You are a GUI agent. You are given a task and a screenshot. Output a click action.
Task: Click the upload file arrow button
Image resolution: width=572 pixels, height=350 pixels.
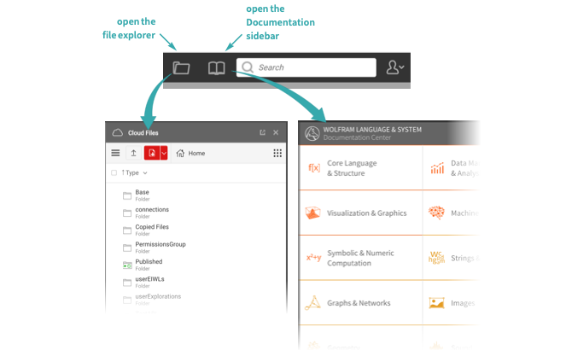[x=134, y=154]
